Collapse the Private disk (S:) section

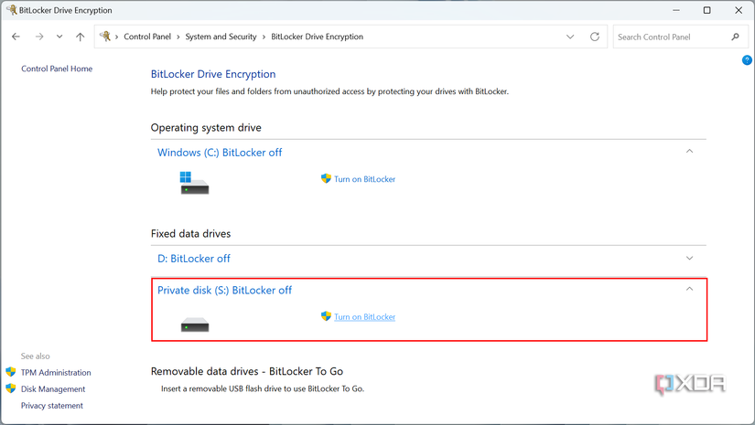689,289
